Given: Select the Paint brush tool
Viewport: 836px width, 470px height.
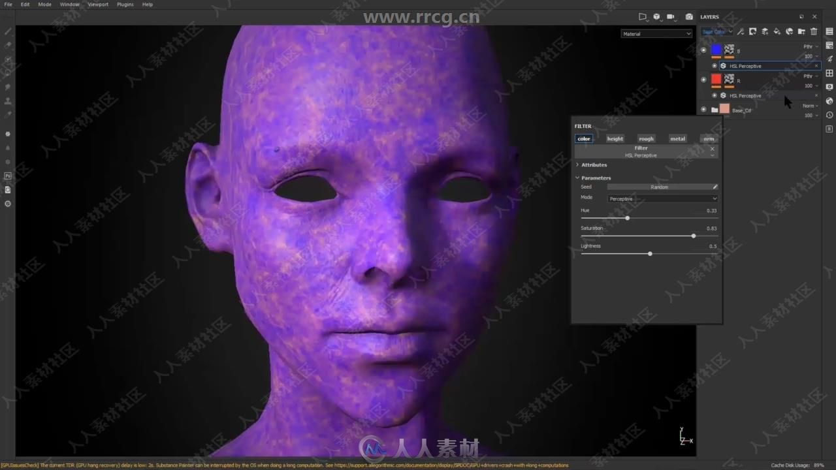Looking at the screenshot, I should 8,31.
